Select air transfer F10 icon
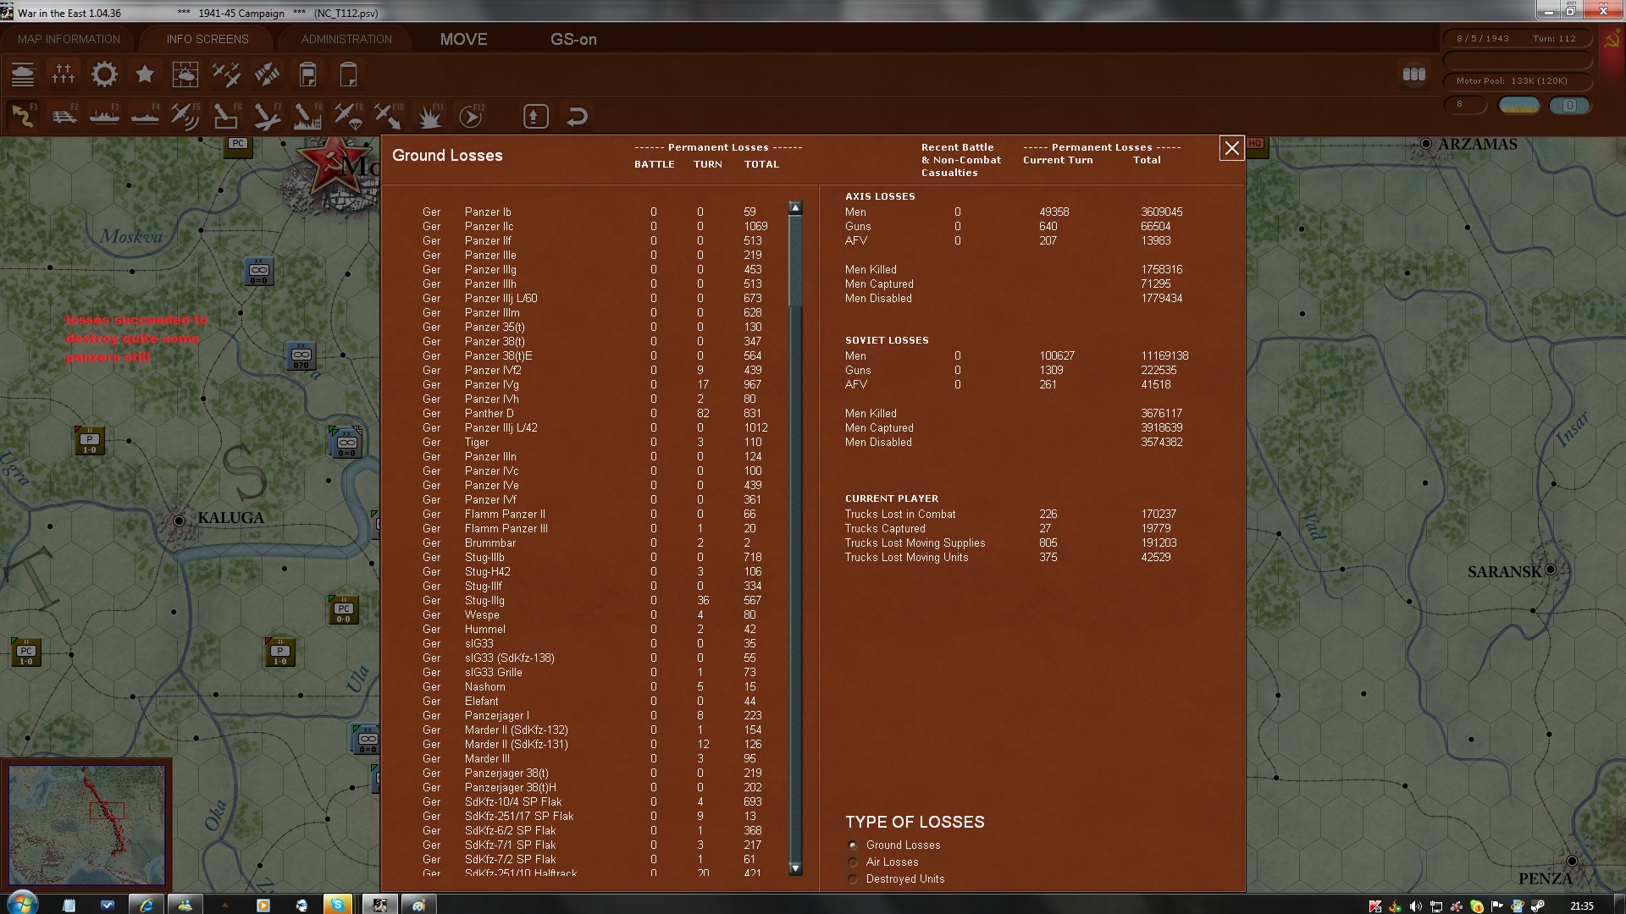Image resolution: width=1626 pixels, height=914 pixels. (x=389, y=116)
